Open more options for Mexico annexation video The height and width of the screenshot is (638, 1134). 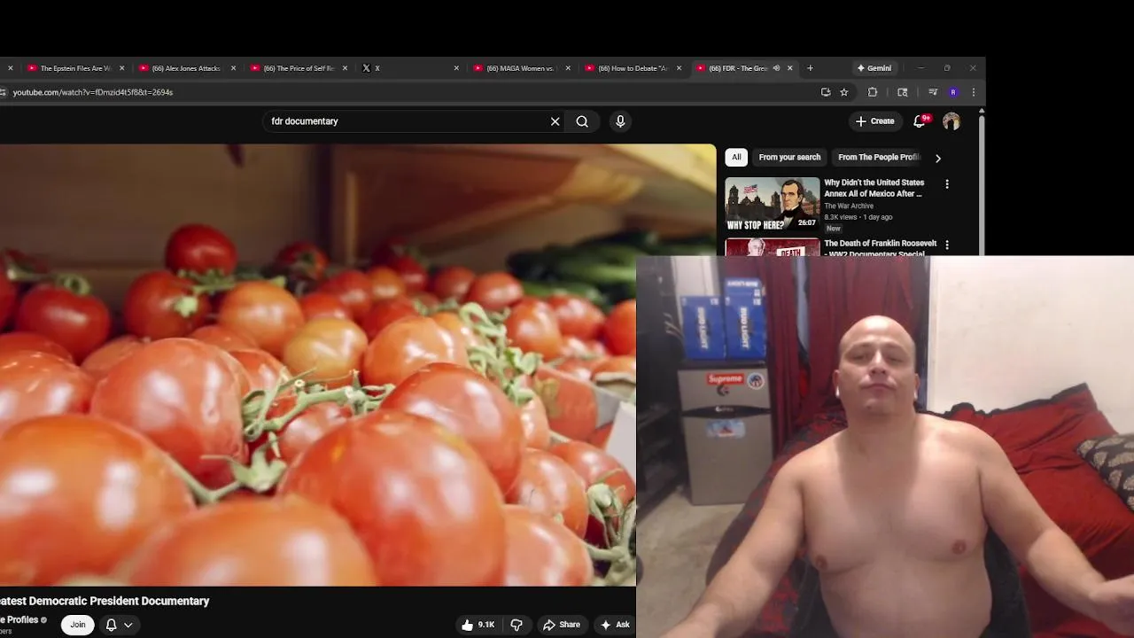pyautogui.click(x=947, y=184)
